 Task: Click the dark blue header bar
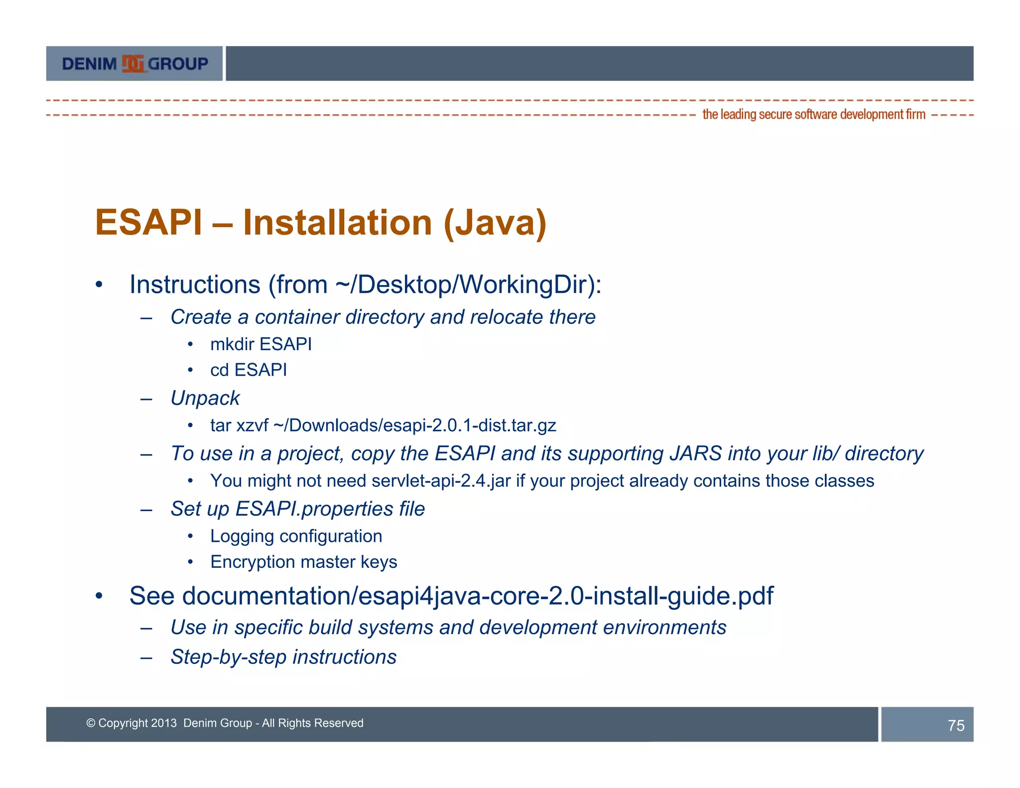pos(599,64)
